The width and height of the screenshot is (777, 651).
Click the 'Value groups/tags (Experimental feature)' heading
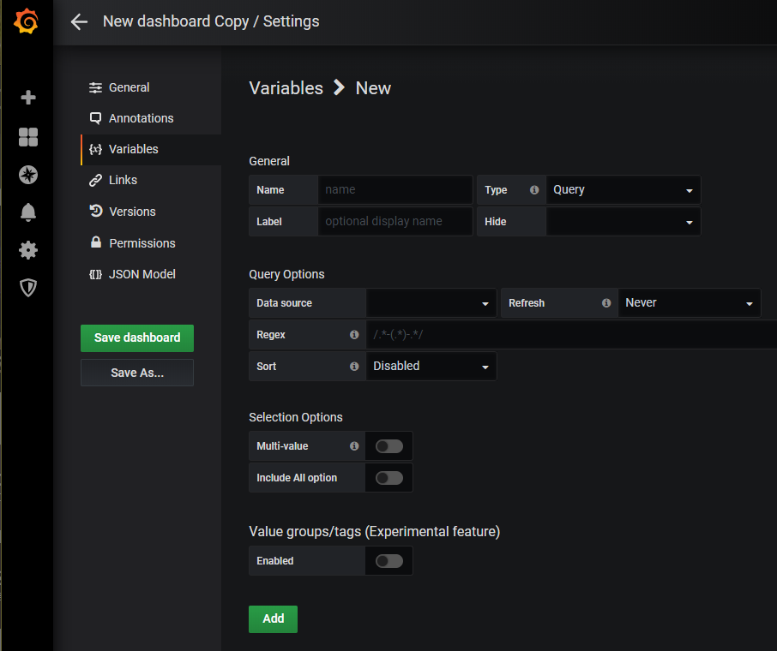(374, 532)
